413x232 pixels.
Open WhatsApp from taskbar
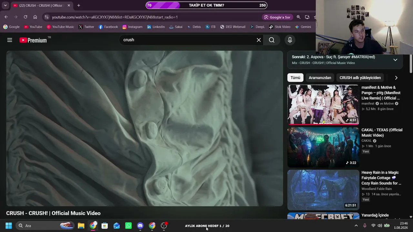128,226
